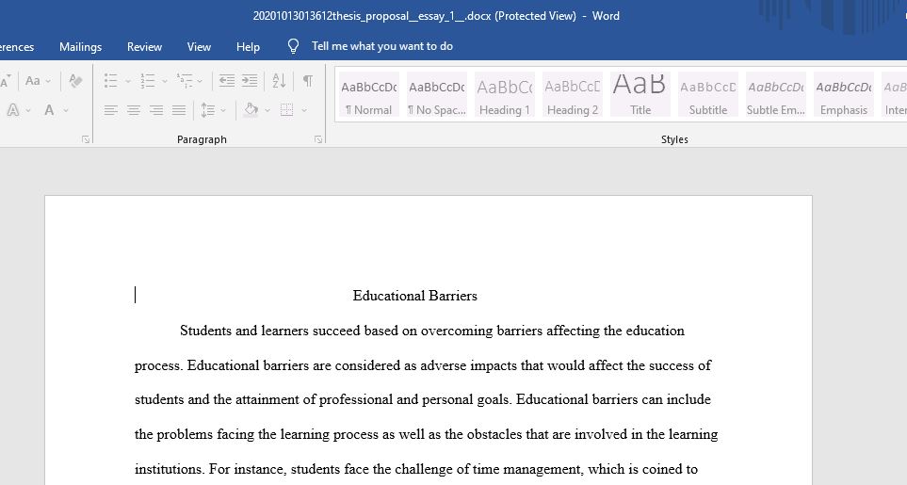Click the Educational Barriers heading text
Image resolution: width=907 pixels, height=485 pixels.
414,296
